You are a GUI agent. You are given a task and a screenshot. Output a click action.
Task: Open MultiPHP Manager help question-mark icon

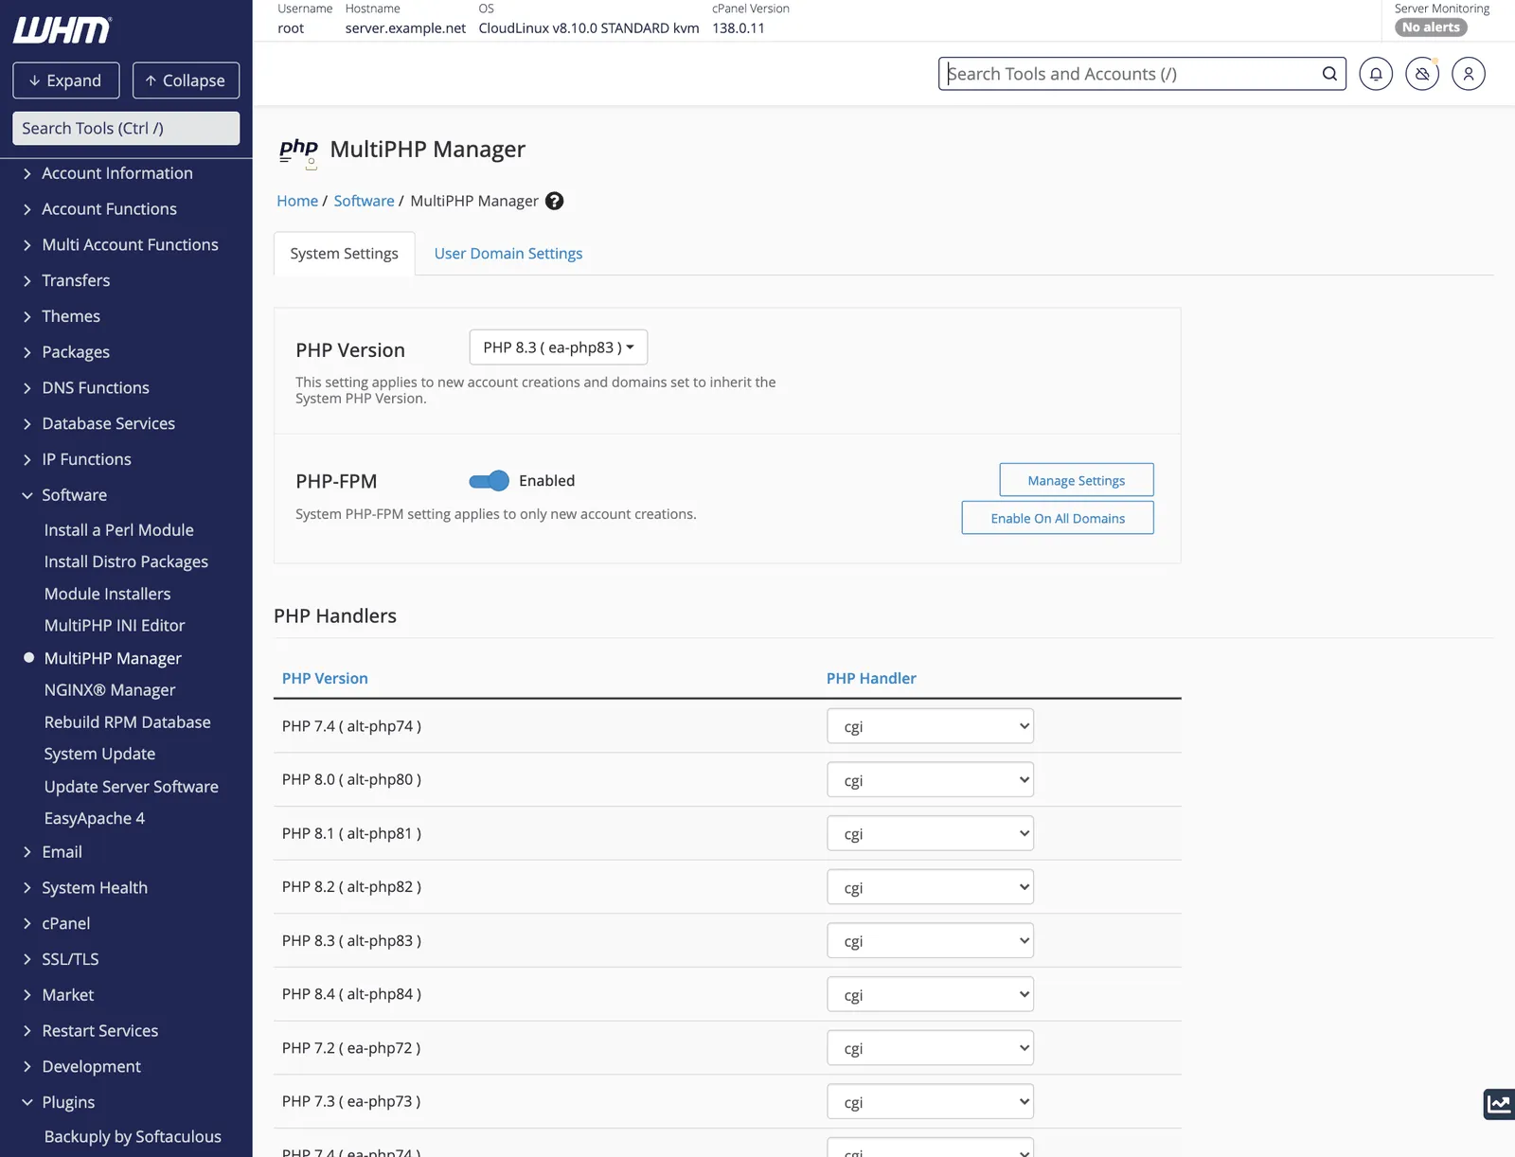555,201
